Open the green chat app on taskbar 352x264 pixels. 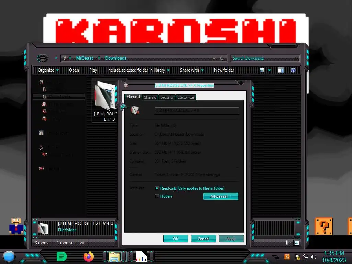click(62, 256)
